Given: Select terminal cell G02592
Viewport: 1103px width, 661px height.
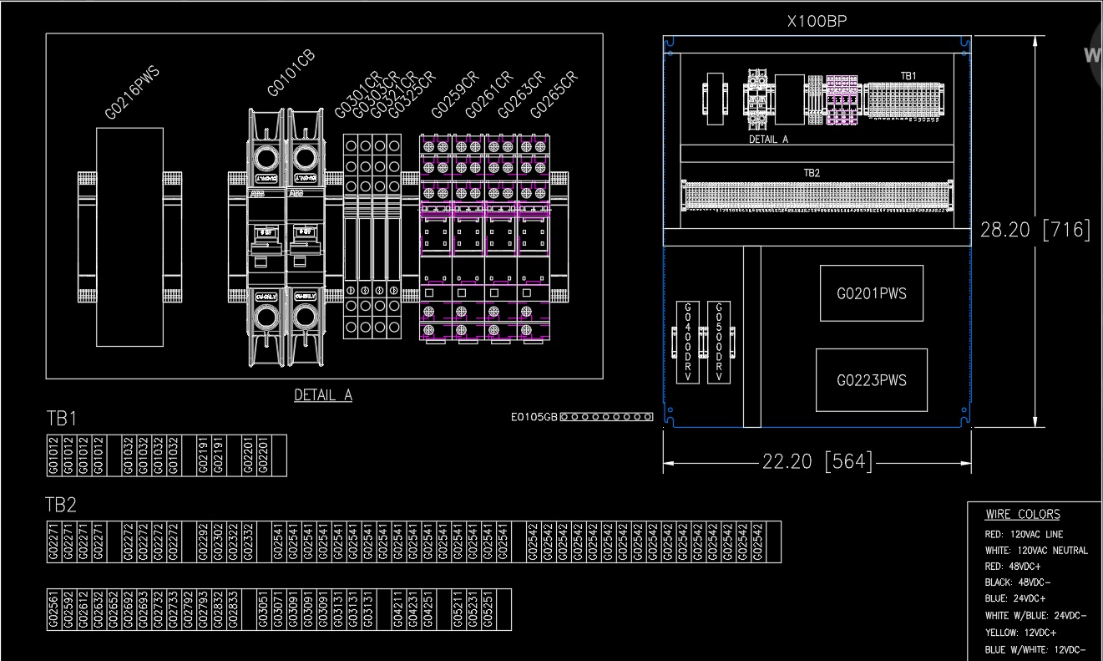Looking at the screenshot, I should coord(68,609).
